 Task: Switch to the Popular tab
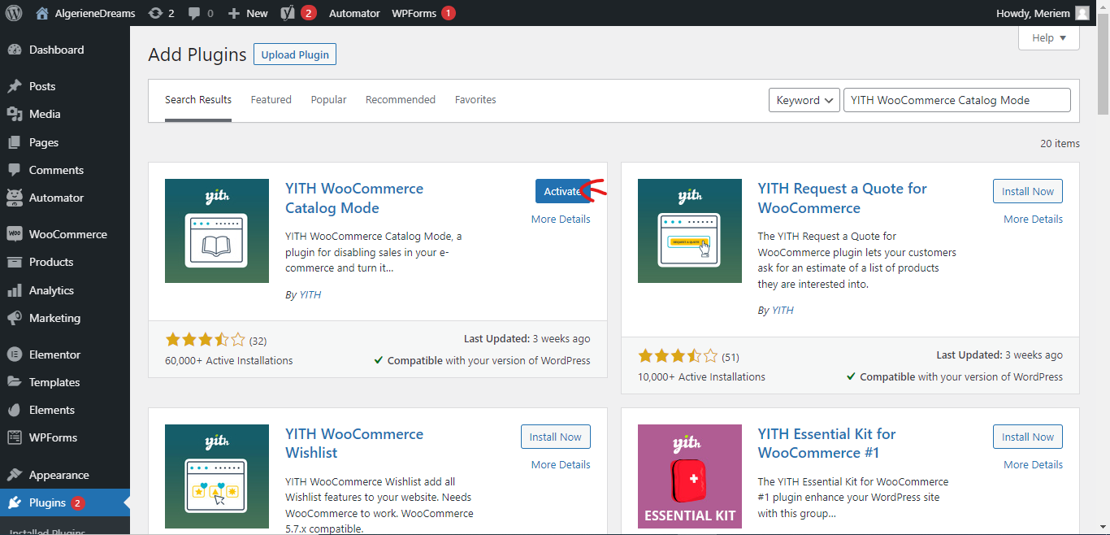(328, 100)
